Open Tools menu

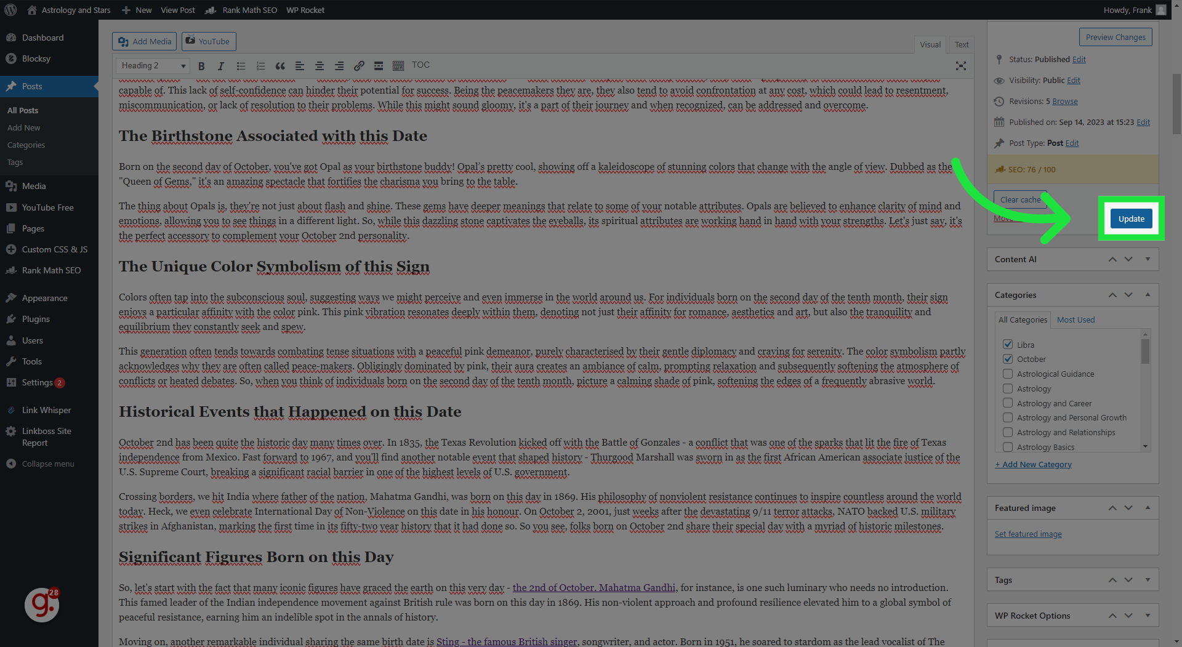[32, 361]
